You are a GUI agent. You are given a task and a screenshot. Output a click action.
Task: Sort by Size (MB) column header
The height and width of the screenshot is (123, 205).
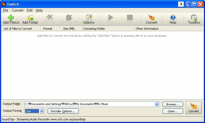point(70,29)
